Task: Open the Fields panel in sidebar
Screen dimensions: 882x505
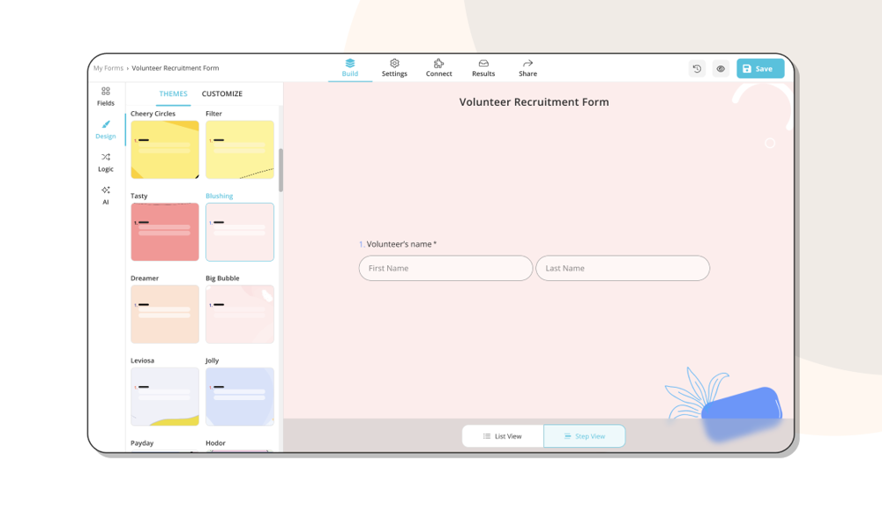Action: coord(106,96)
